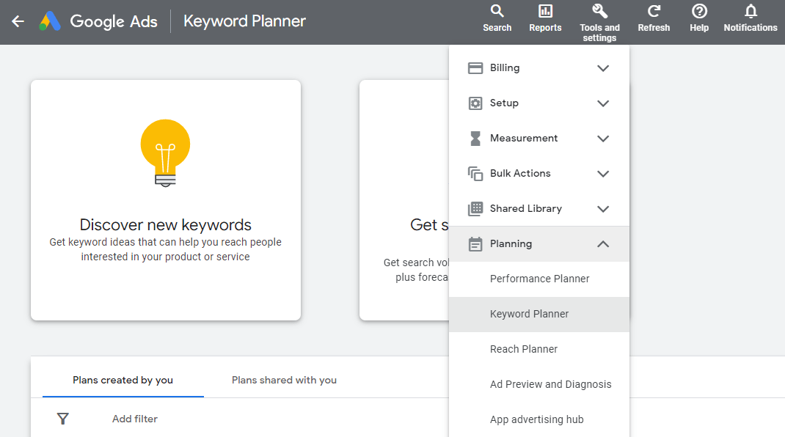
Task: Click the Shared Library grid icon
Action: point(475,209)
